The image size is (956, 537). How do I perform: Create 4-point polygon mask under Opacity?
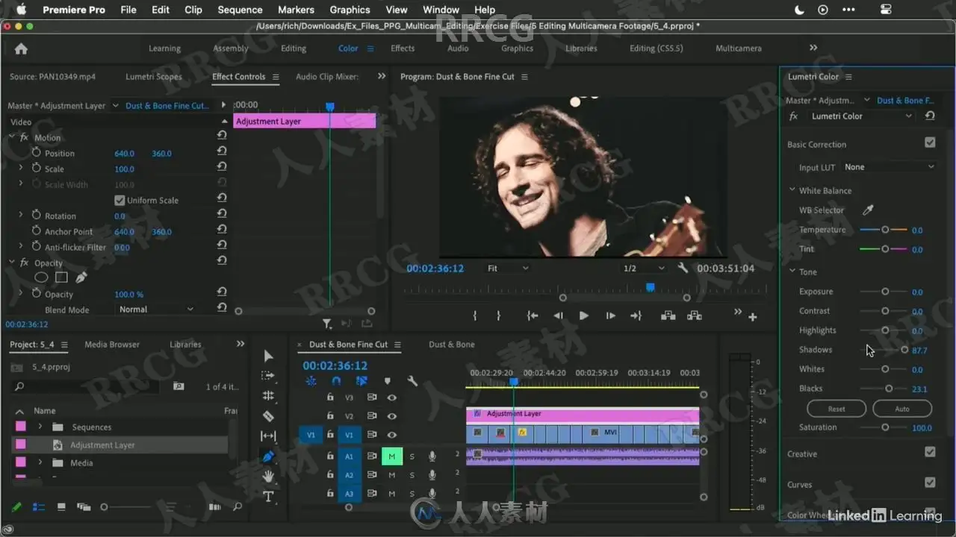coord(61,277)
